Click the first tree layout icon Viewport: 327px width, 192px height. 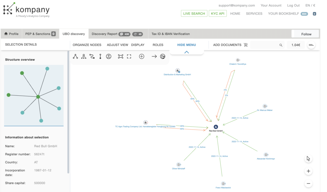(x=75, y=56)
